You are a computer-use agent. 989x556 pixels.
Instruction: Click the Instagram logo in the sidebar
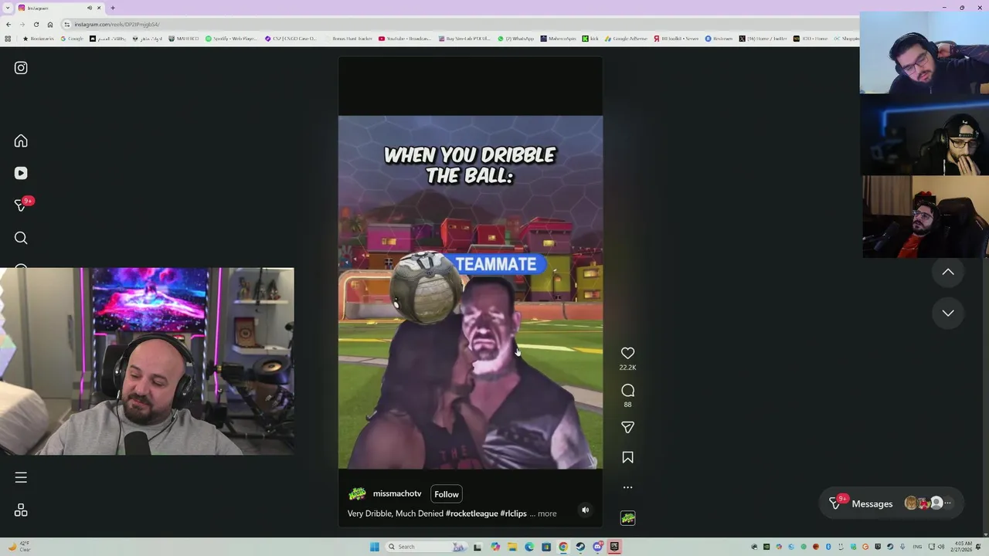[21, 68]
